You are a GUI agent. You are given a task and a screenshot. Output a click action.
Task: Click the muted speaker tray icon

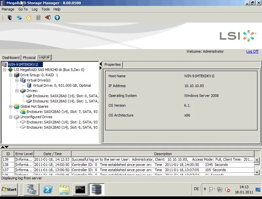coord(227,190)
